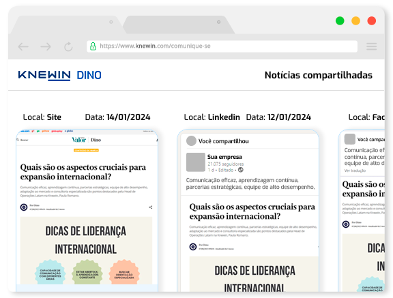Click the green window control dot
Viewport: 393px width, 298px height.
click(x=340, y=20)
